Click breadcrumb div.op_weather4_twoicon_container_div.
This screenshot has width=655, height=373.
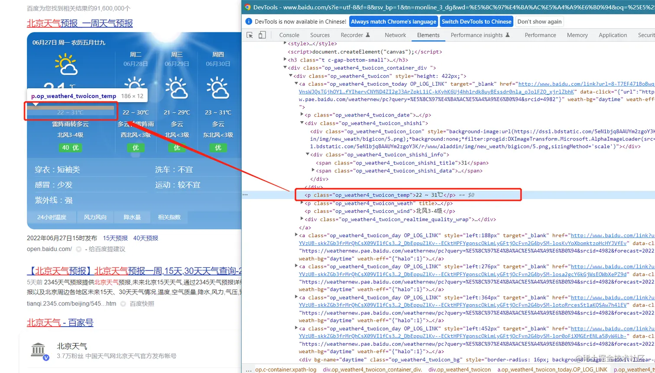coord(373,370)
